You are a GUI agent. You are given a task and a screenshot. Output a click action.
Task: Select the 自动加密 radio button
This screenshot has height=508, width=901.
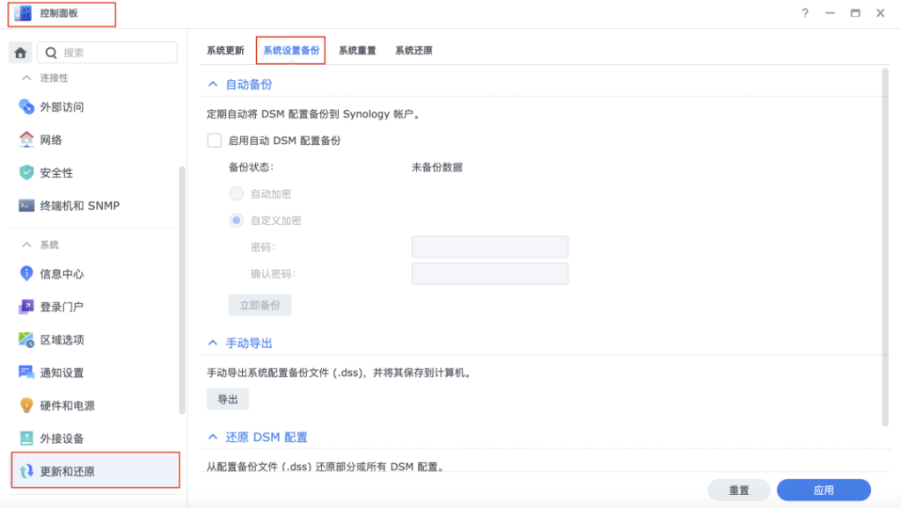[x=236, y=194]
